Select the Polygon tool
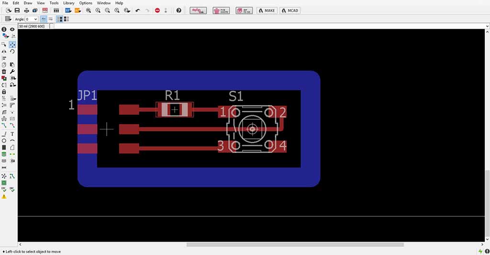The width and height of the screenshot is (490, 255). 12,148
